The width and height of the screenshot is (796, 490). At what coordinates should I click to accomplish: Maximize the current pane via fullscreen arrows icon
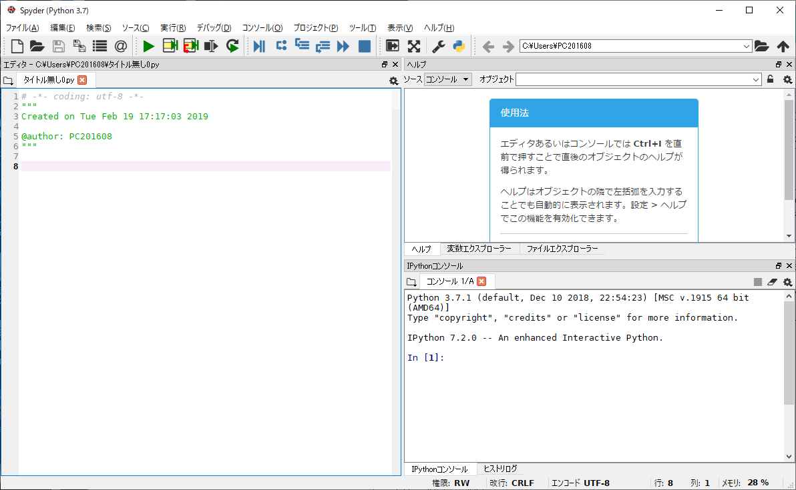pyautogui.click(x=414, y=46)
